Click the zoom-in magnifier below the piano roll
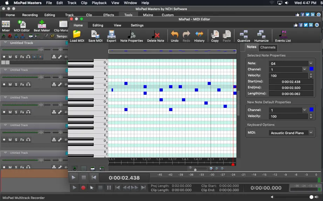 click(x=211, y=169)
